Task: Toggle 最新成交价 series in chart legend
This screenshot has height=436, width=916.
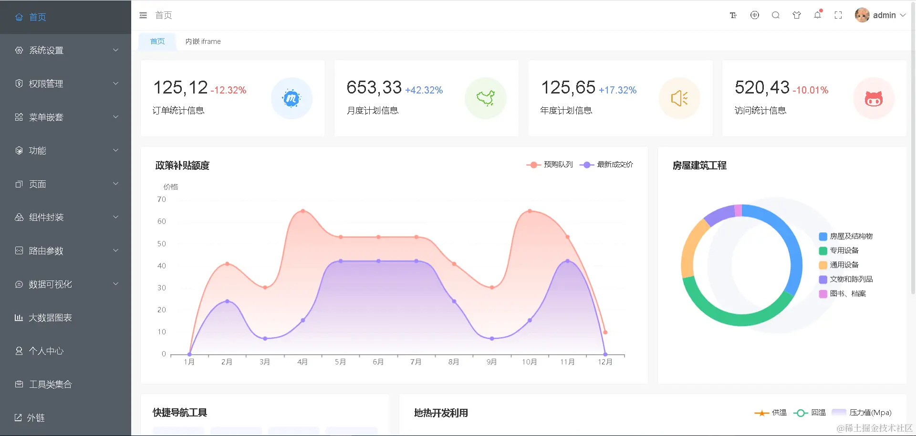Action: (x=606, y=165)
